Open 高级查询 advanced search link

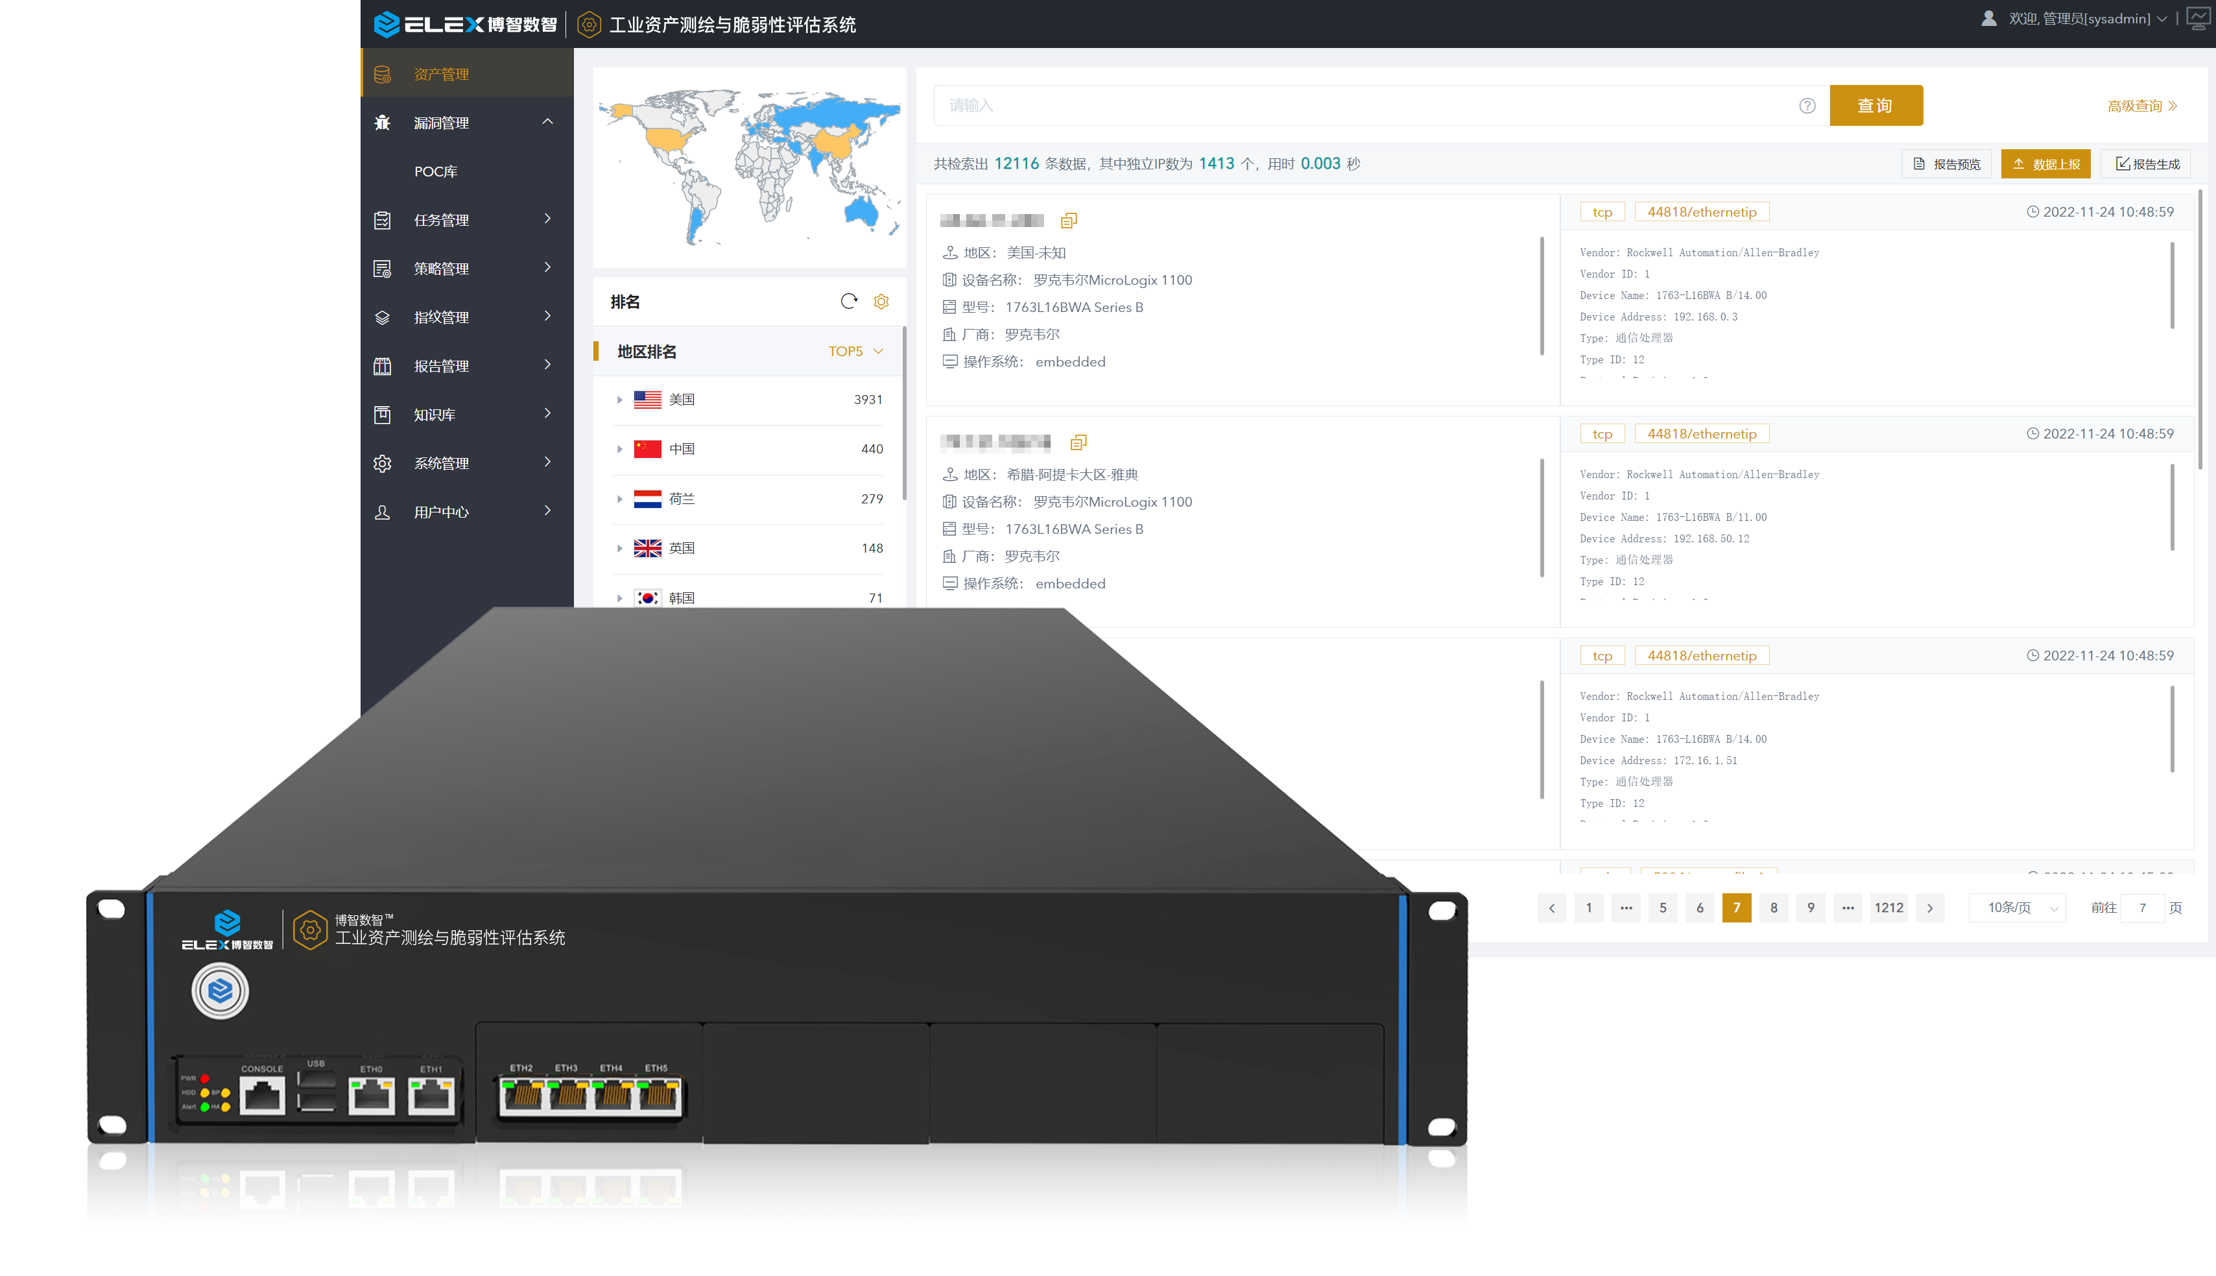click(x=2141, y=105)
